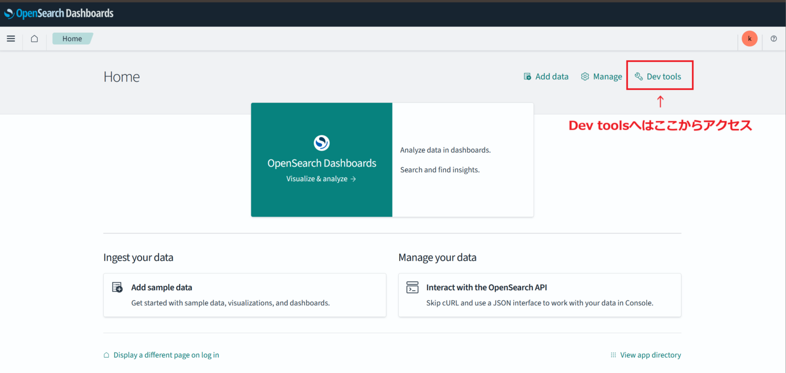
Task: Click the home icon in the toolbar
Action: 34,38
